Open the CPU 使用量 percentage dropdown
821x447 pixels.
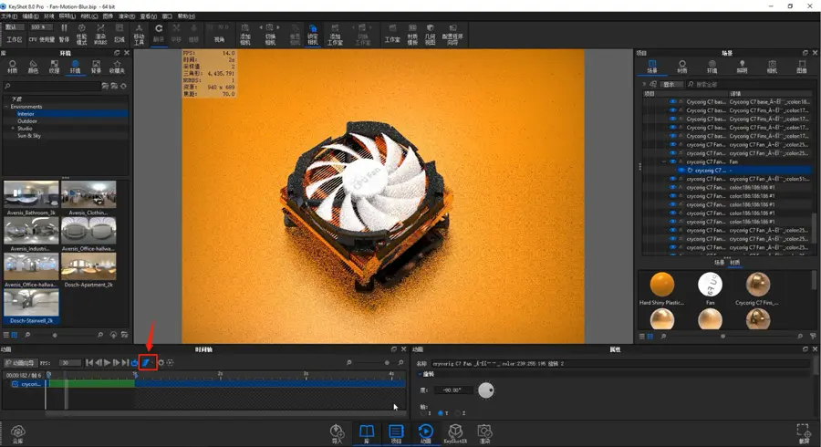40,27
